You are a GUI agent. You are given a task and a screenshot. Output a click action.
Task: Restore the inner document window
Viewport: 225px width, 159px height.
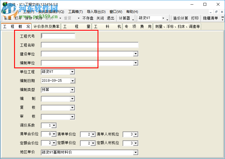pyautogui.click(x=216, y=12)
